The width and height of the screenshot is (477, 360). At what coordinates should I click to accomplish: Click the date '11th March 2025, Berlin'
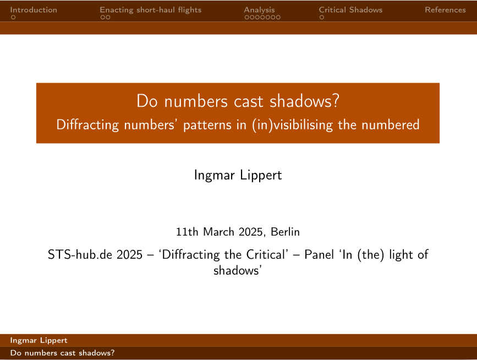(238, 232)
